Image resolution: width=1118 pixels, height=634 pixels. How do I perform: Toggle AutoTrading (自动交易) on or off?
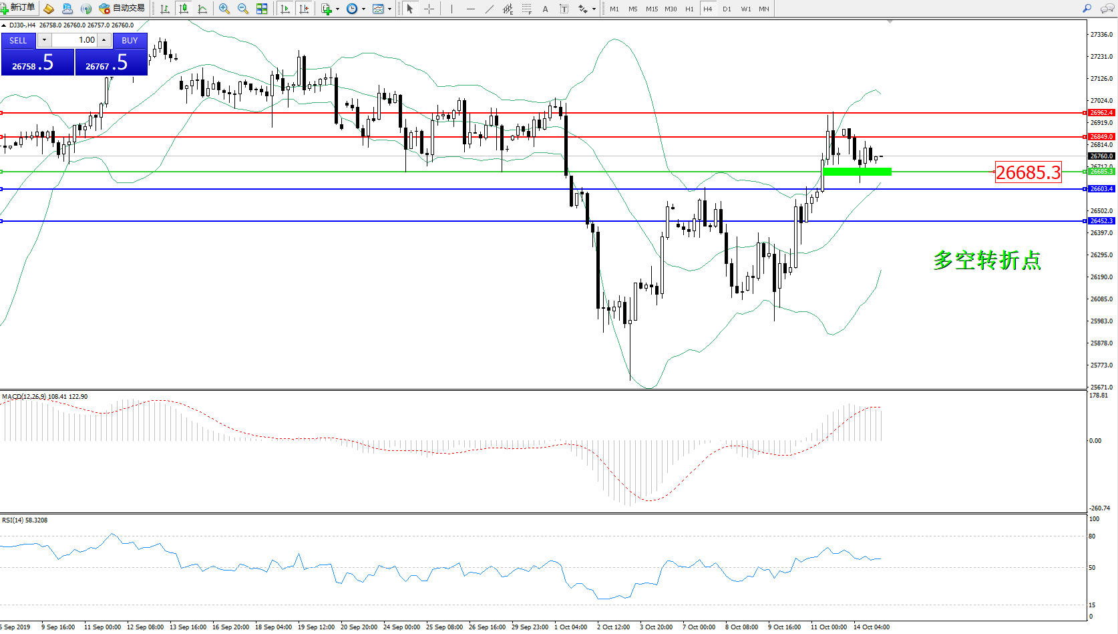(122, 9)
